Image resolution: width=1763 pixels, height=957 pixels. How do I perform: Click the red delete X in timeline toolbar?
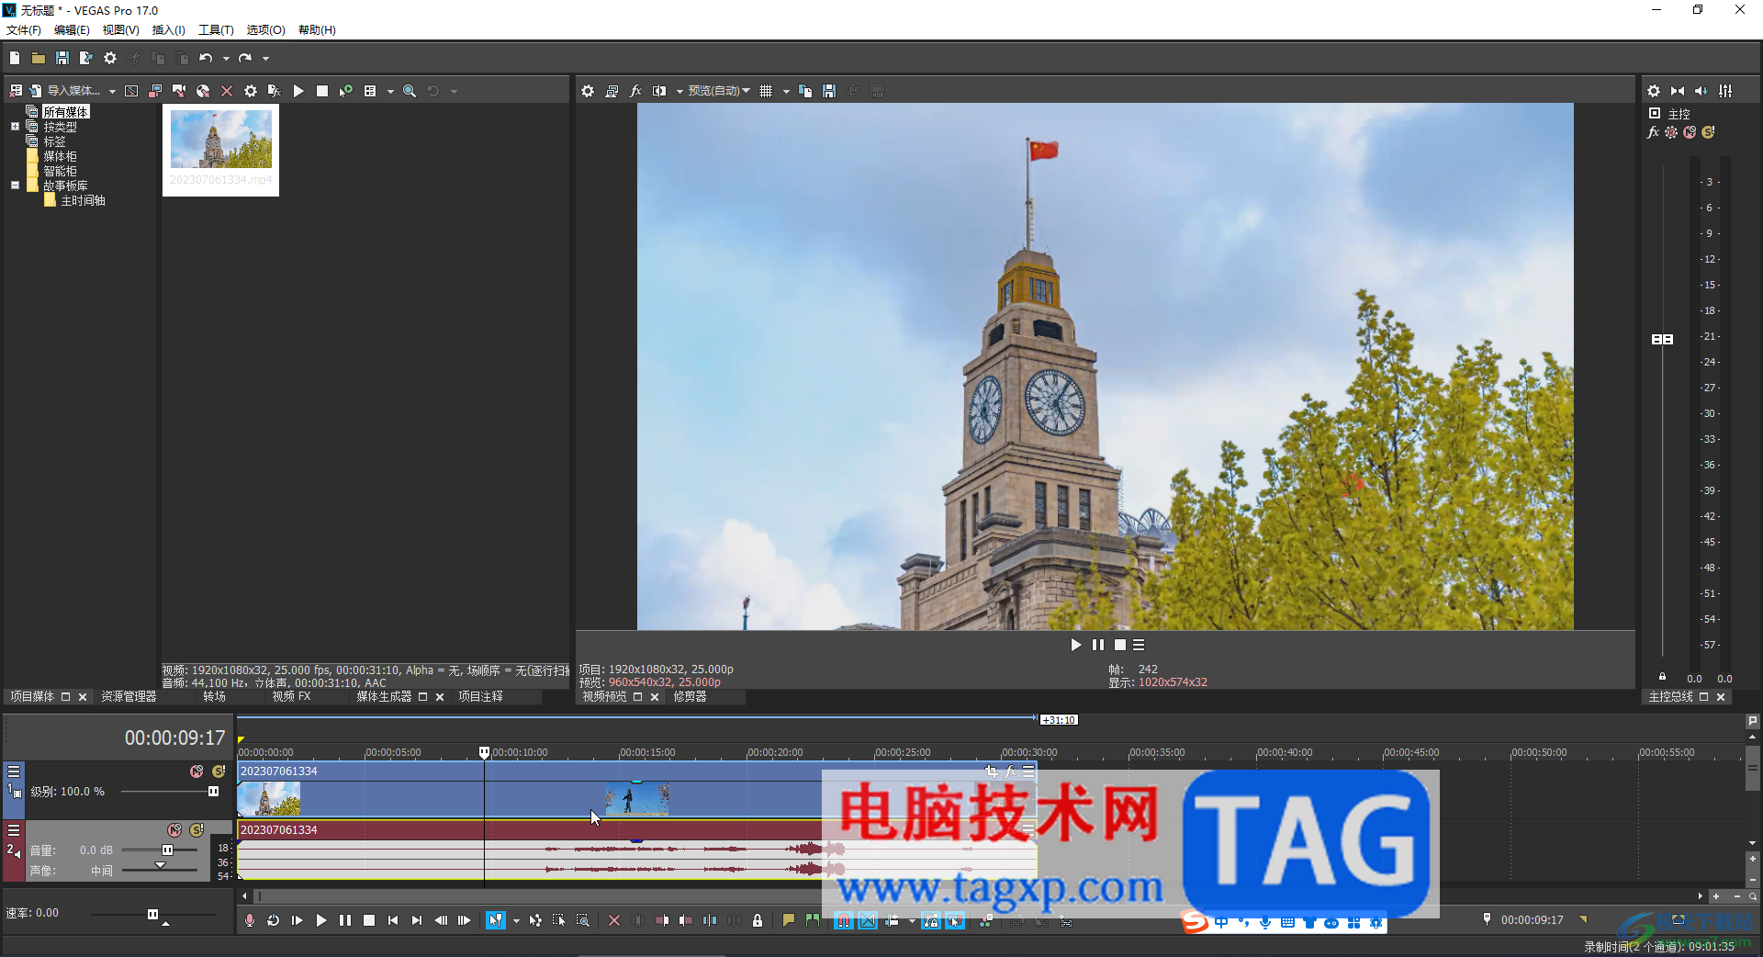(614, 920)
